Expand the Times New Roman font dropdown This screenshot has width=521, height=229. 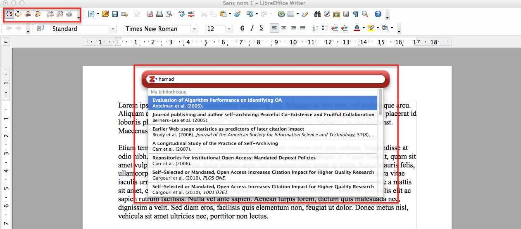point(194,29)
